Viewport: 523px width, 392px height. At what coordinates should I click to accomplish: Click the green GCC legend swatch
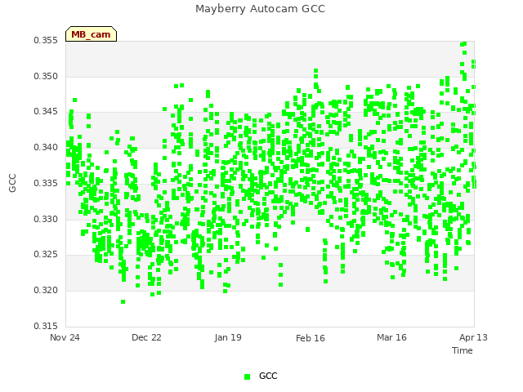[247, 376]
